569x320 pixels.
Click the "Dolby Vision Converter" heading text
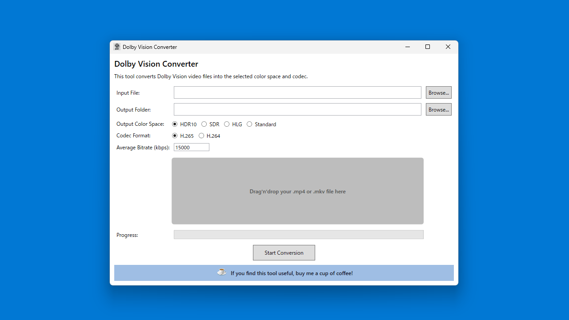pyautogui.click(x=156, y=64)
